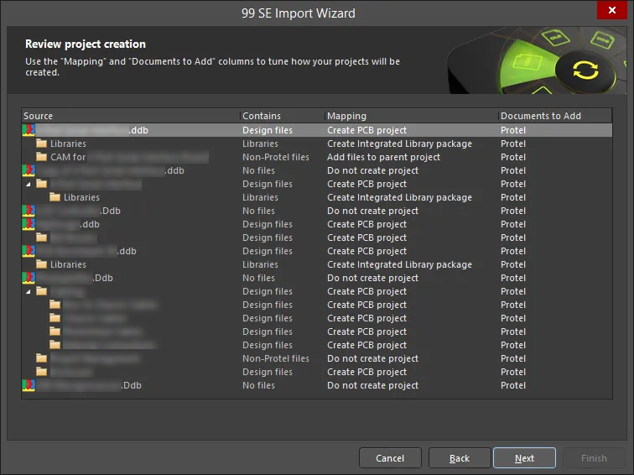This screenshot has width=634, height=475.
Task: Collapse the folder with four subfolders
Action: (x=28, y=291)
